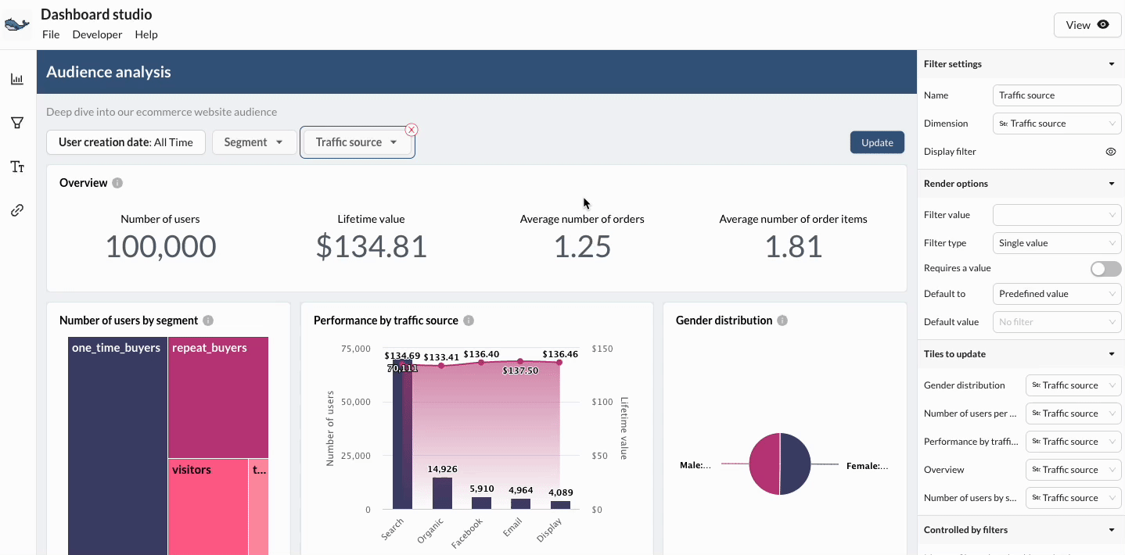
Task: Select the filter funnel icon in sidebar
Action: click(x=16, y=123)
